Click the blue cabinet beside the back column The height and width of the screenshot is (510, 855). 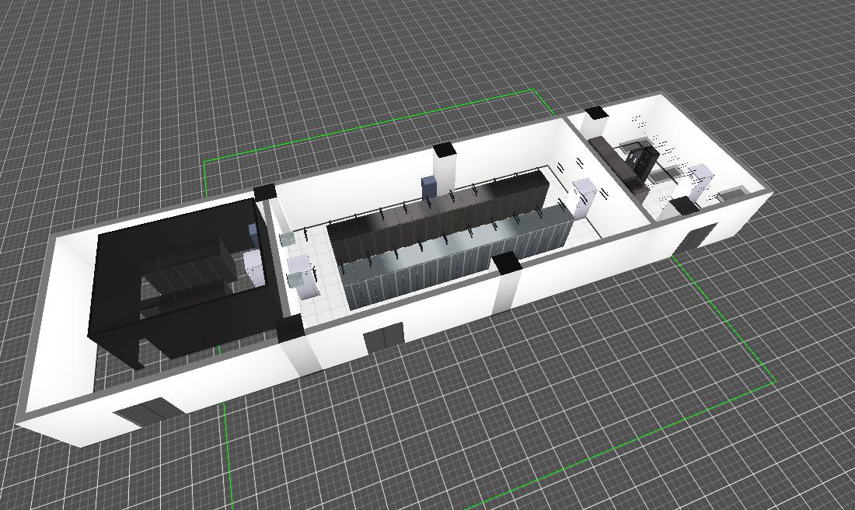point(429,187)
